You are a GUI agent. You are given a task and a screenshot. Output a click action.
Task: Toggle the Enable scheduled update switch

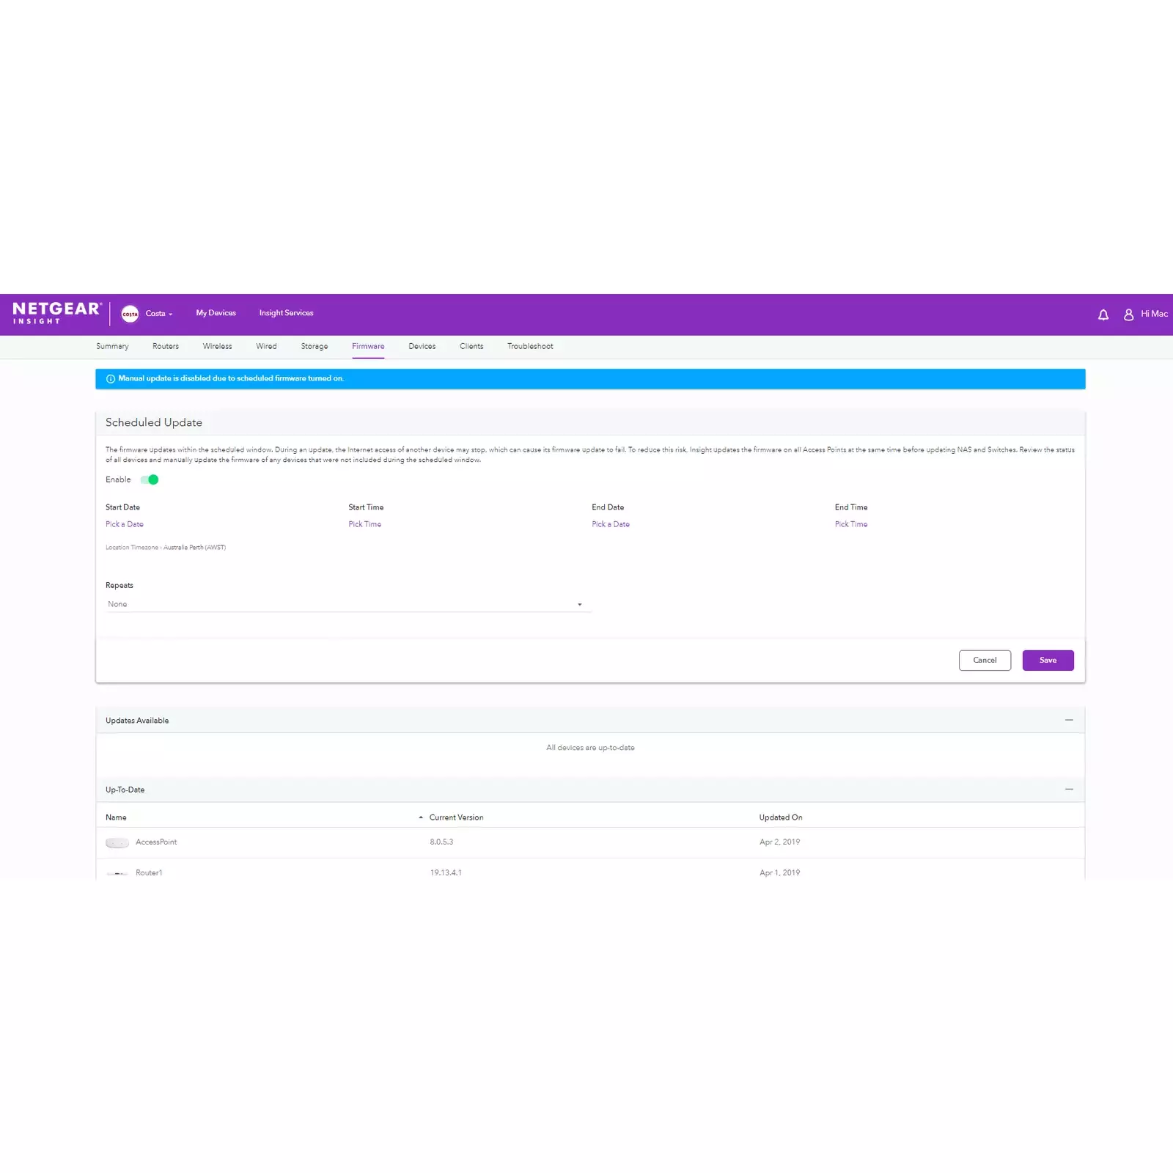150,479
